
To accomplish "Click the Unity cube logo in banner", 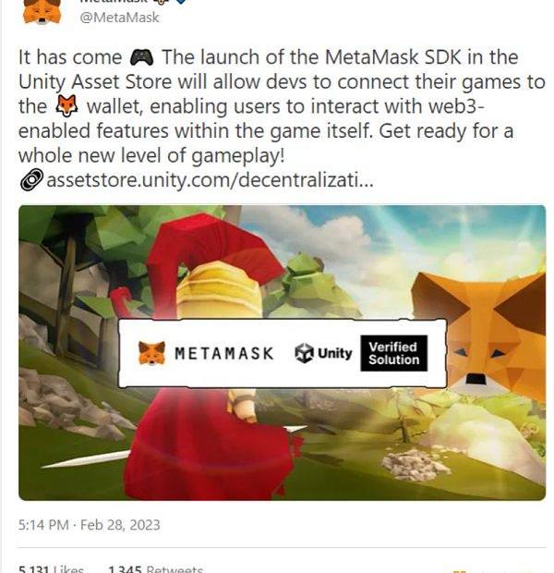I will 304,353.
